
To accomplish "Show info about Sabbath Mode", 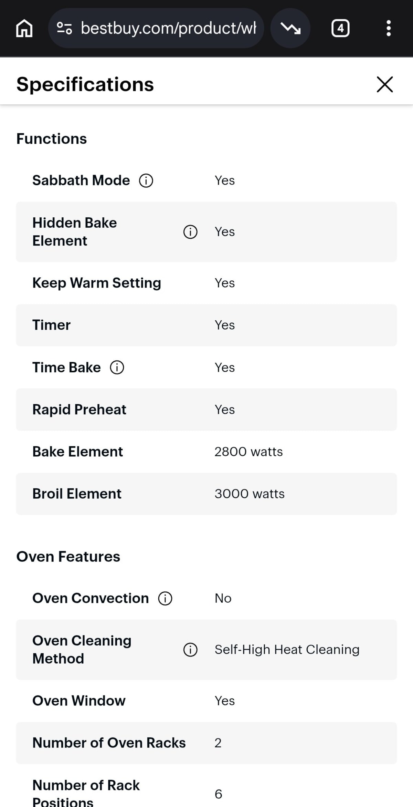I will (x=146, y=180).
